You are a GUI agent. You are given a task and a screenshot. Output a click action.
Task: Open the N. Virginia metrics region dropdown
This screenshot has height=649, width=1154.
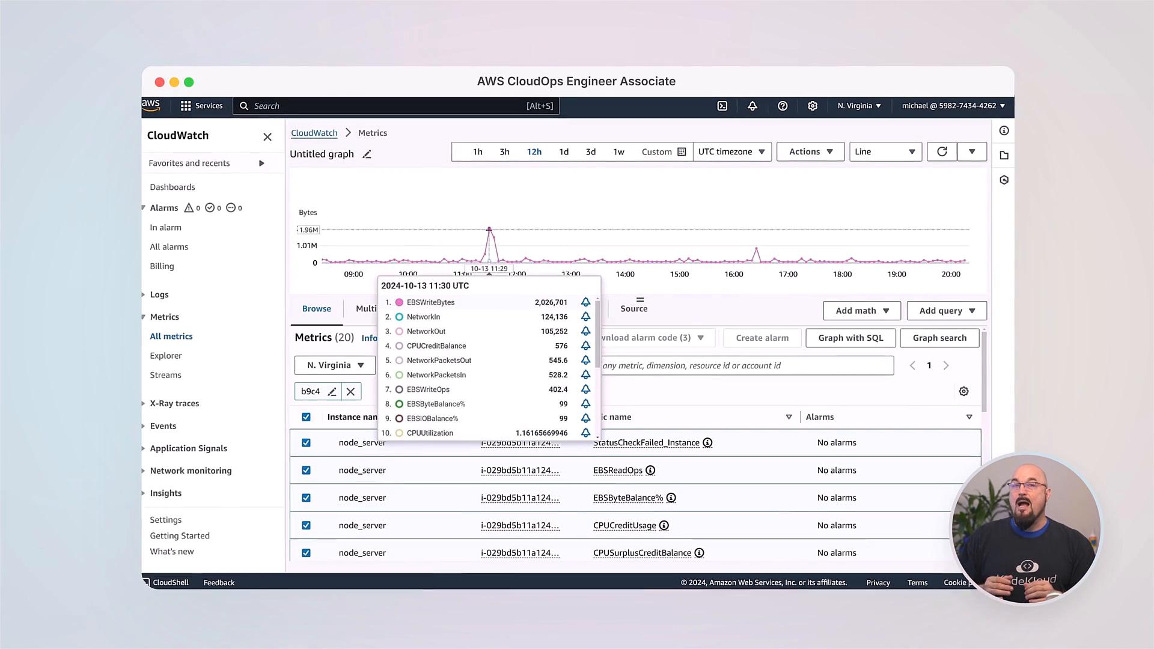[x=335, y=365]
